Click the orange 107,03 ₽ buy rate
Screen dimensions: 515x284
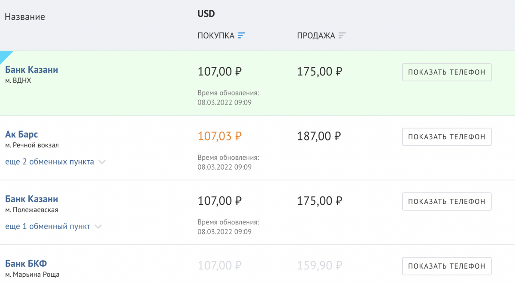point(219,136)
